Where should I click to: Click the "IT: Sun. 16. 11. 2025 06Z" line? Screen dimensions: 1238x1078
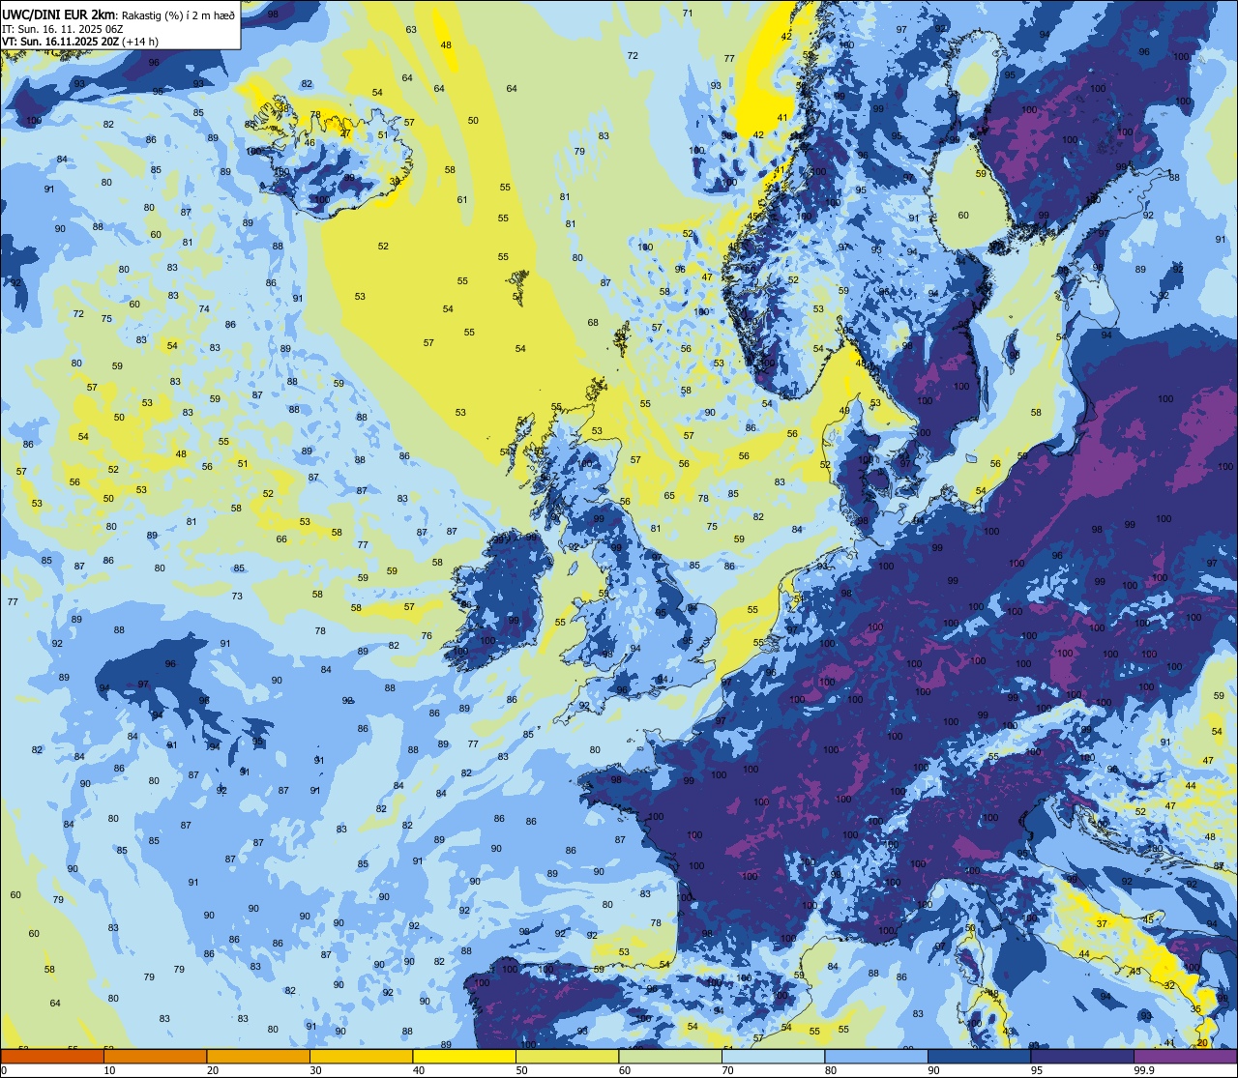(x=62, y=28)
